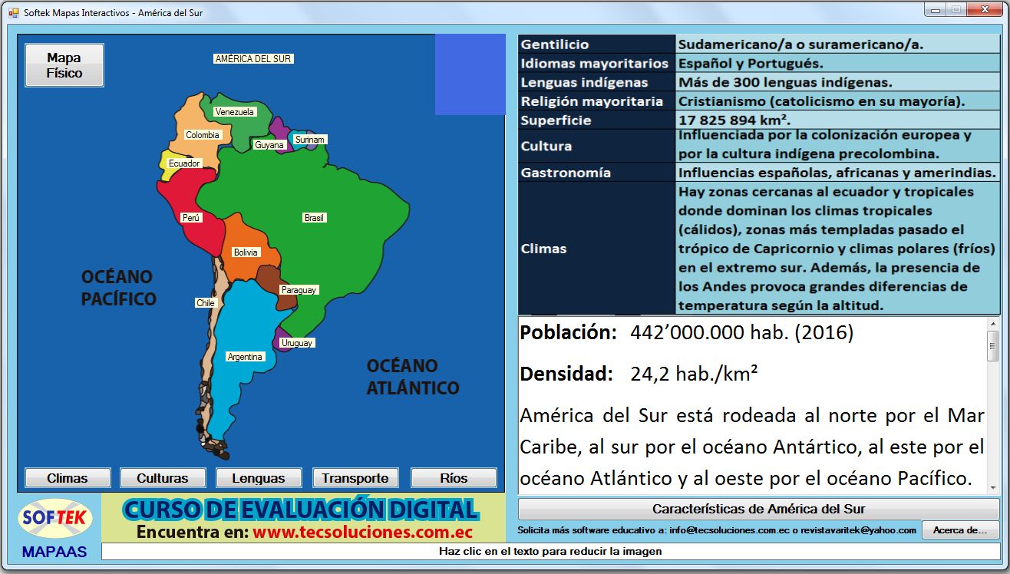Click the Colombia country label
The image size is (1010, 574).
pos(203,135)
